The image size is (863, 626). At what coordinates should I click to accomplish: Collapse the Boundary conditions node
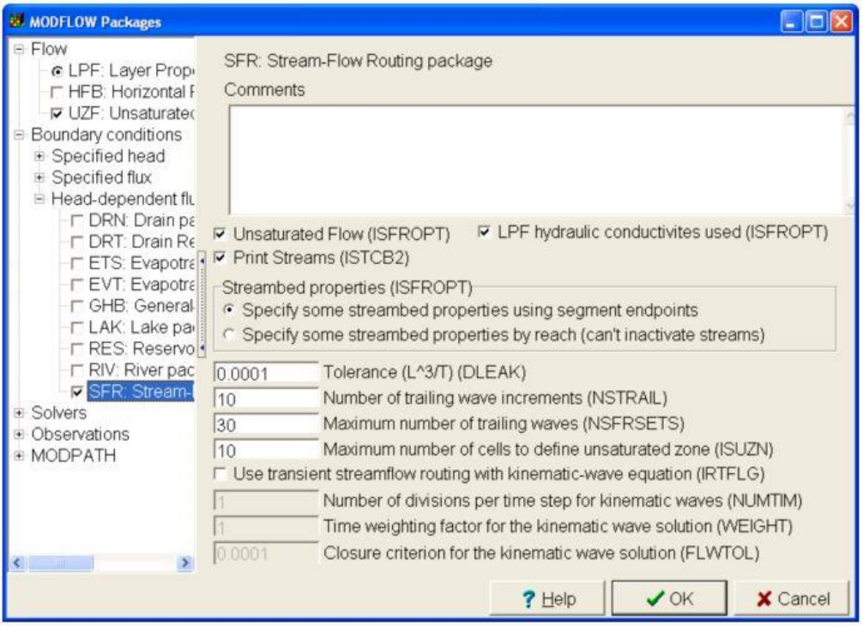(19, 135)
